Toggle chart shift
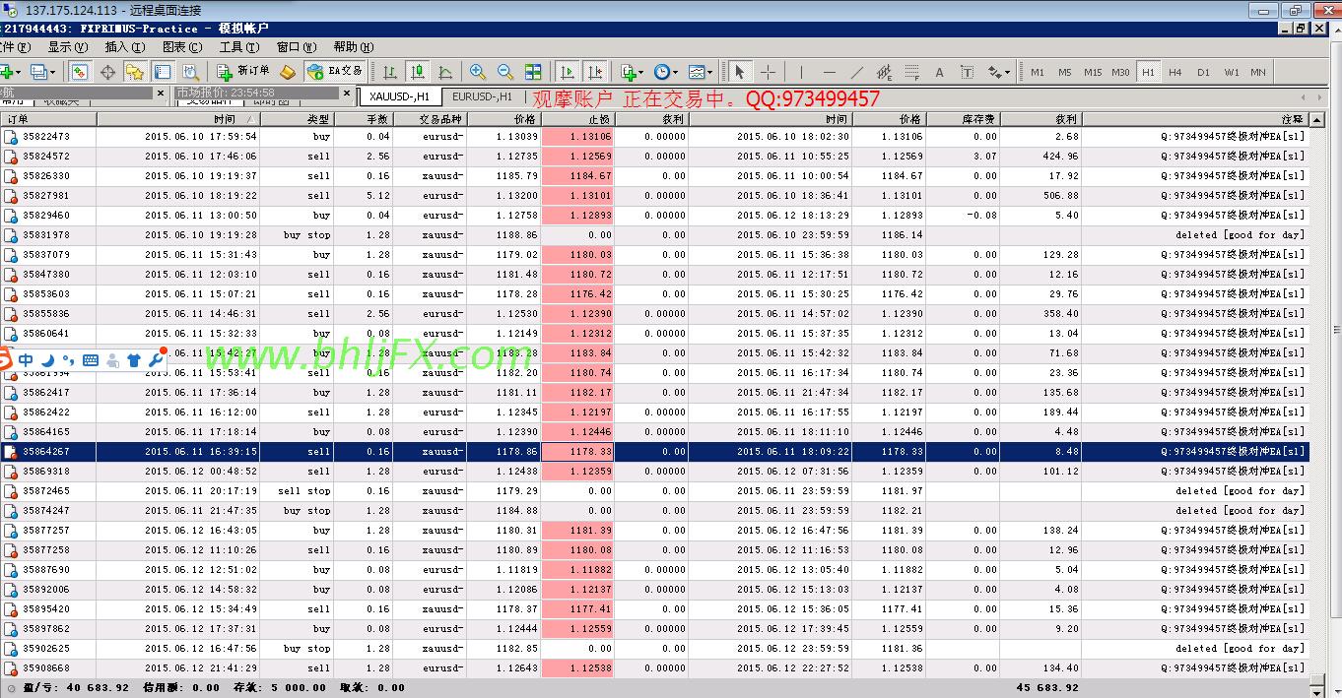The image size is (1342, 698). (594, 72)
